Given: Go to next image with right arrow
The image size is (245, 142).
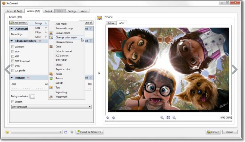Looking at the screenshot, I should pyautogui.click(x=114, y=118).
